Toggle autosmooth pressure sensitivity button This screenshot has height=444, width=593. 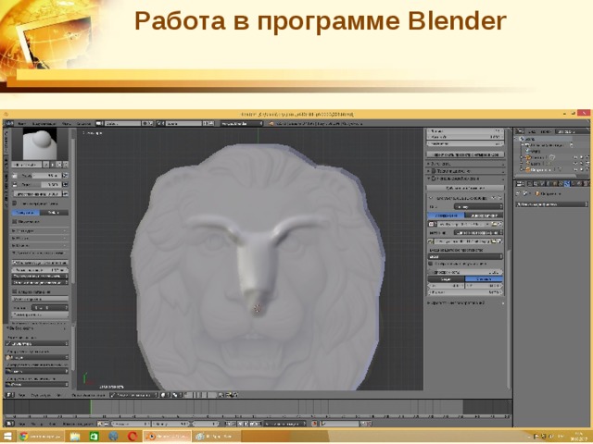65,193
